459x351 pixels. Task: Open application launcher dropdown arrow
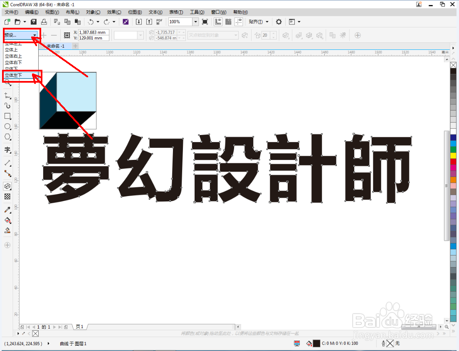pos(299,22)
